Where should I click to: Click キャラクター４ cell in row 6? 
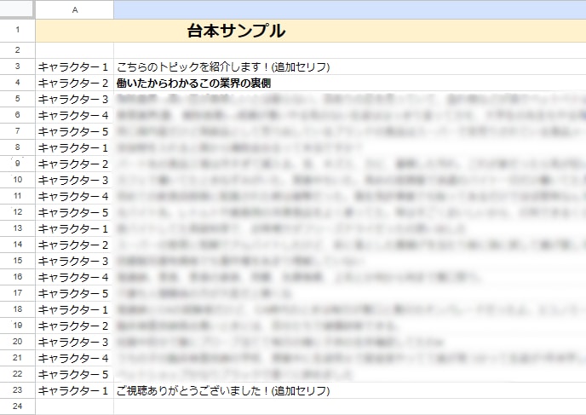75,115
